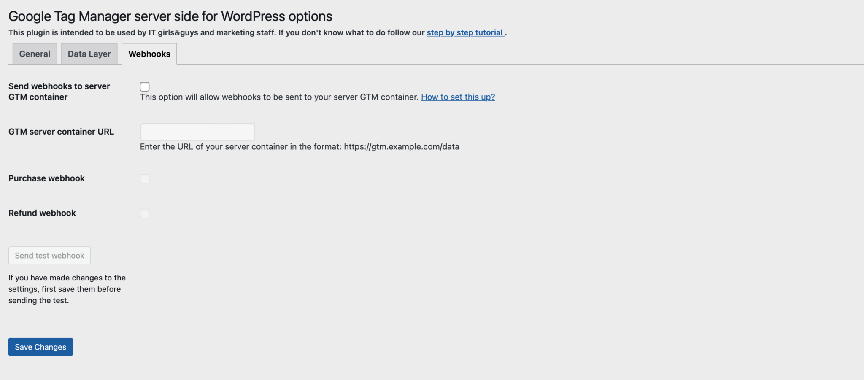864x380 pixels.
Task: Click the 'GTM server container URL' label text
Action: click(x=61, y=132)
